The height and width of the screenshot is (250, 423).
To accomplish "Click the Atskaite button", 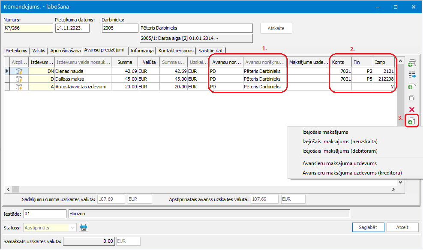I will click(x=276, y=28).
